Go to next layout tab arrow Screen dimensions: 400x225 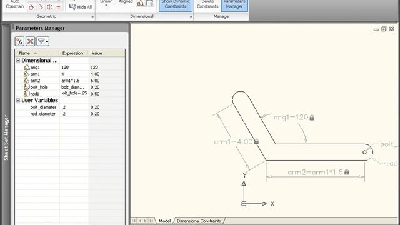coord(145,221)
